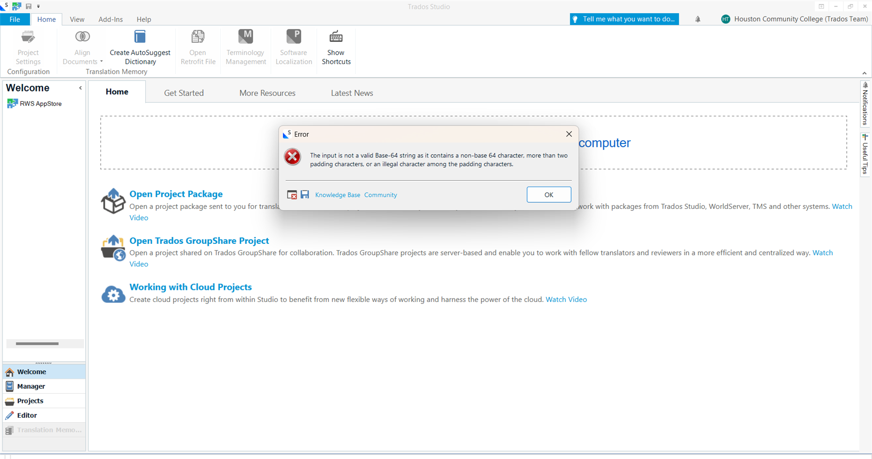Toggle the Useful Tips side panel
Screen dimensions: 872x459
[865, 154]
